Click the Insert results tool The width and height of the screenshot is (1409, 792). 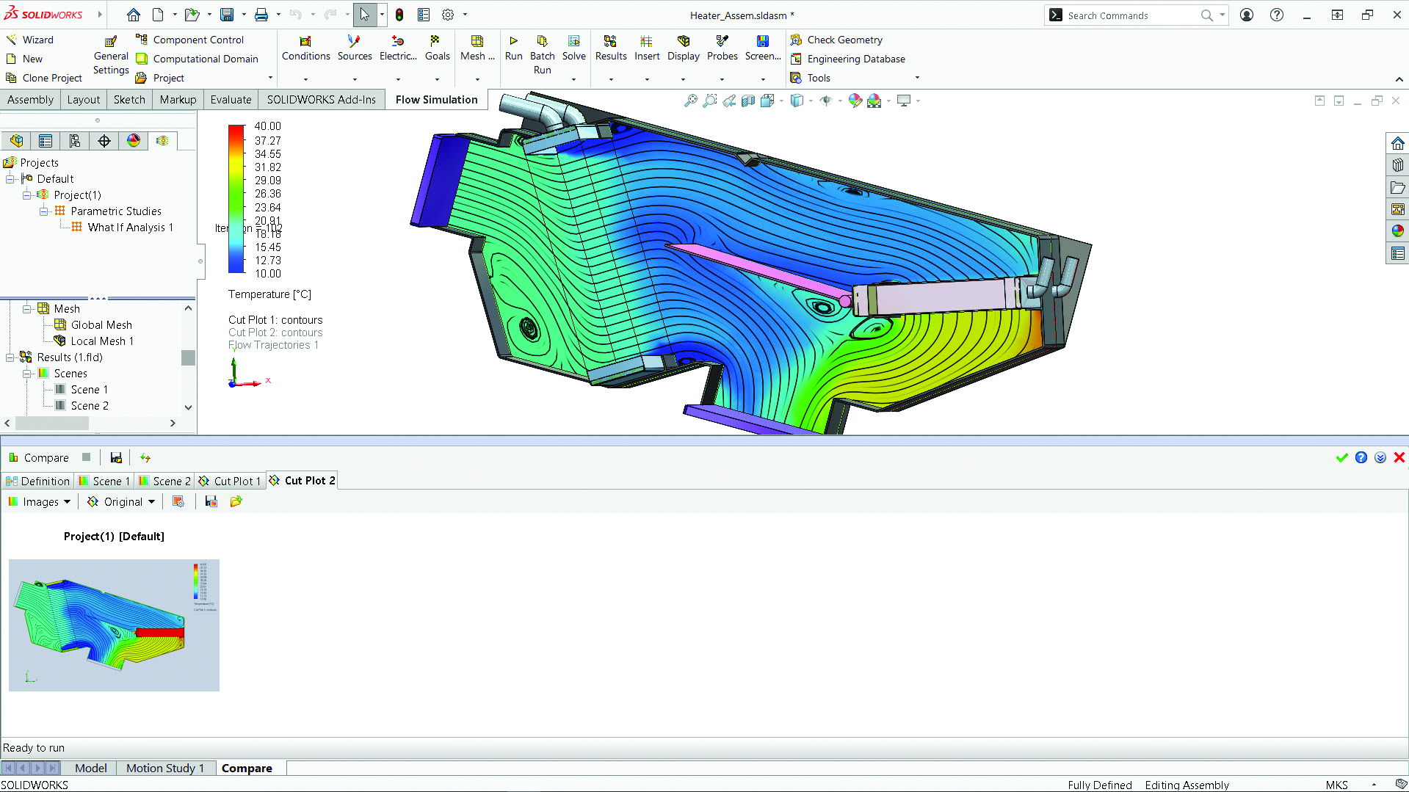(x=647, y=48)
